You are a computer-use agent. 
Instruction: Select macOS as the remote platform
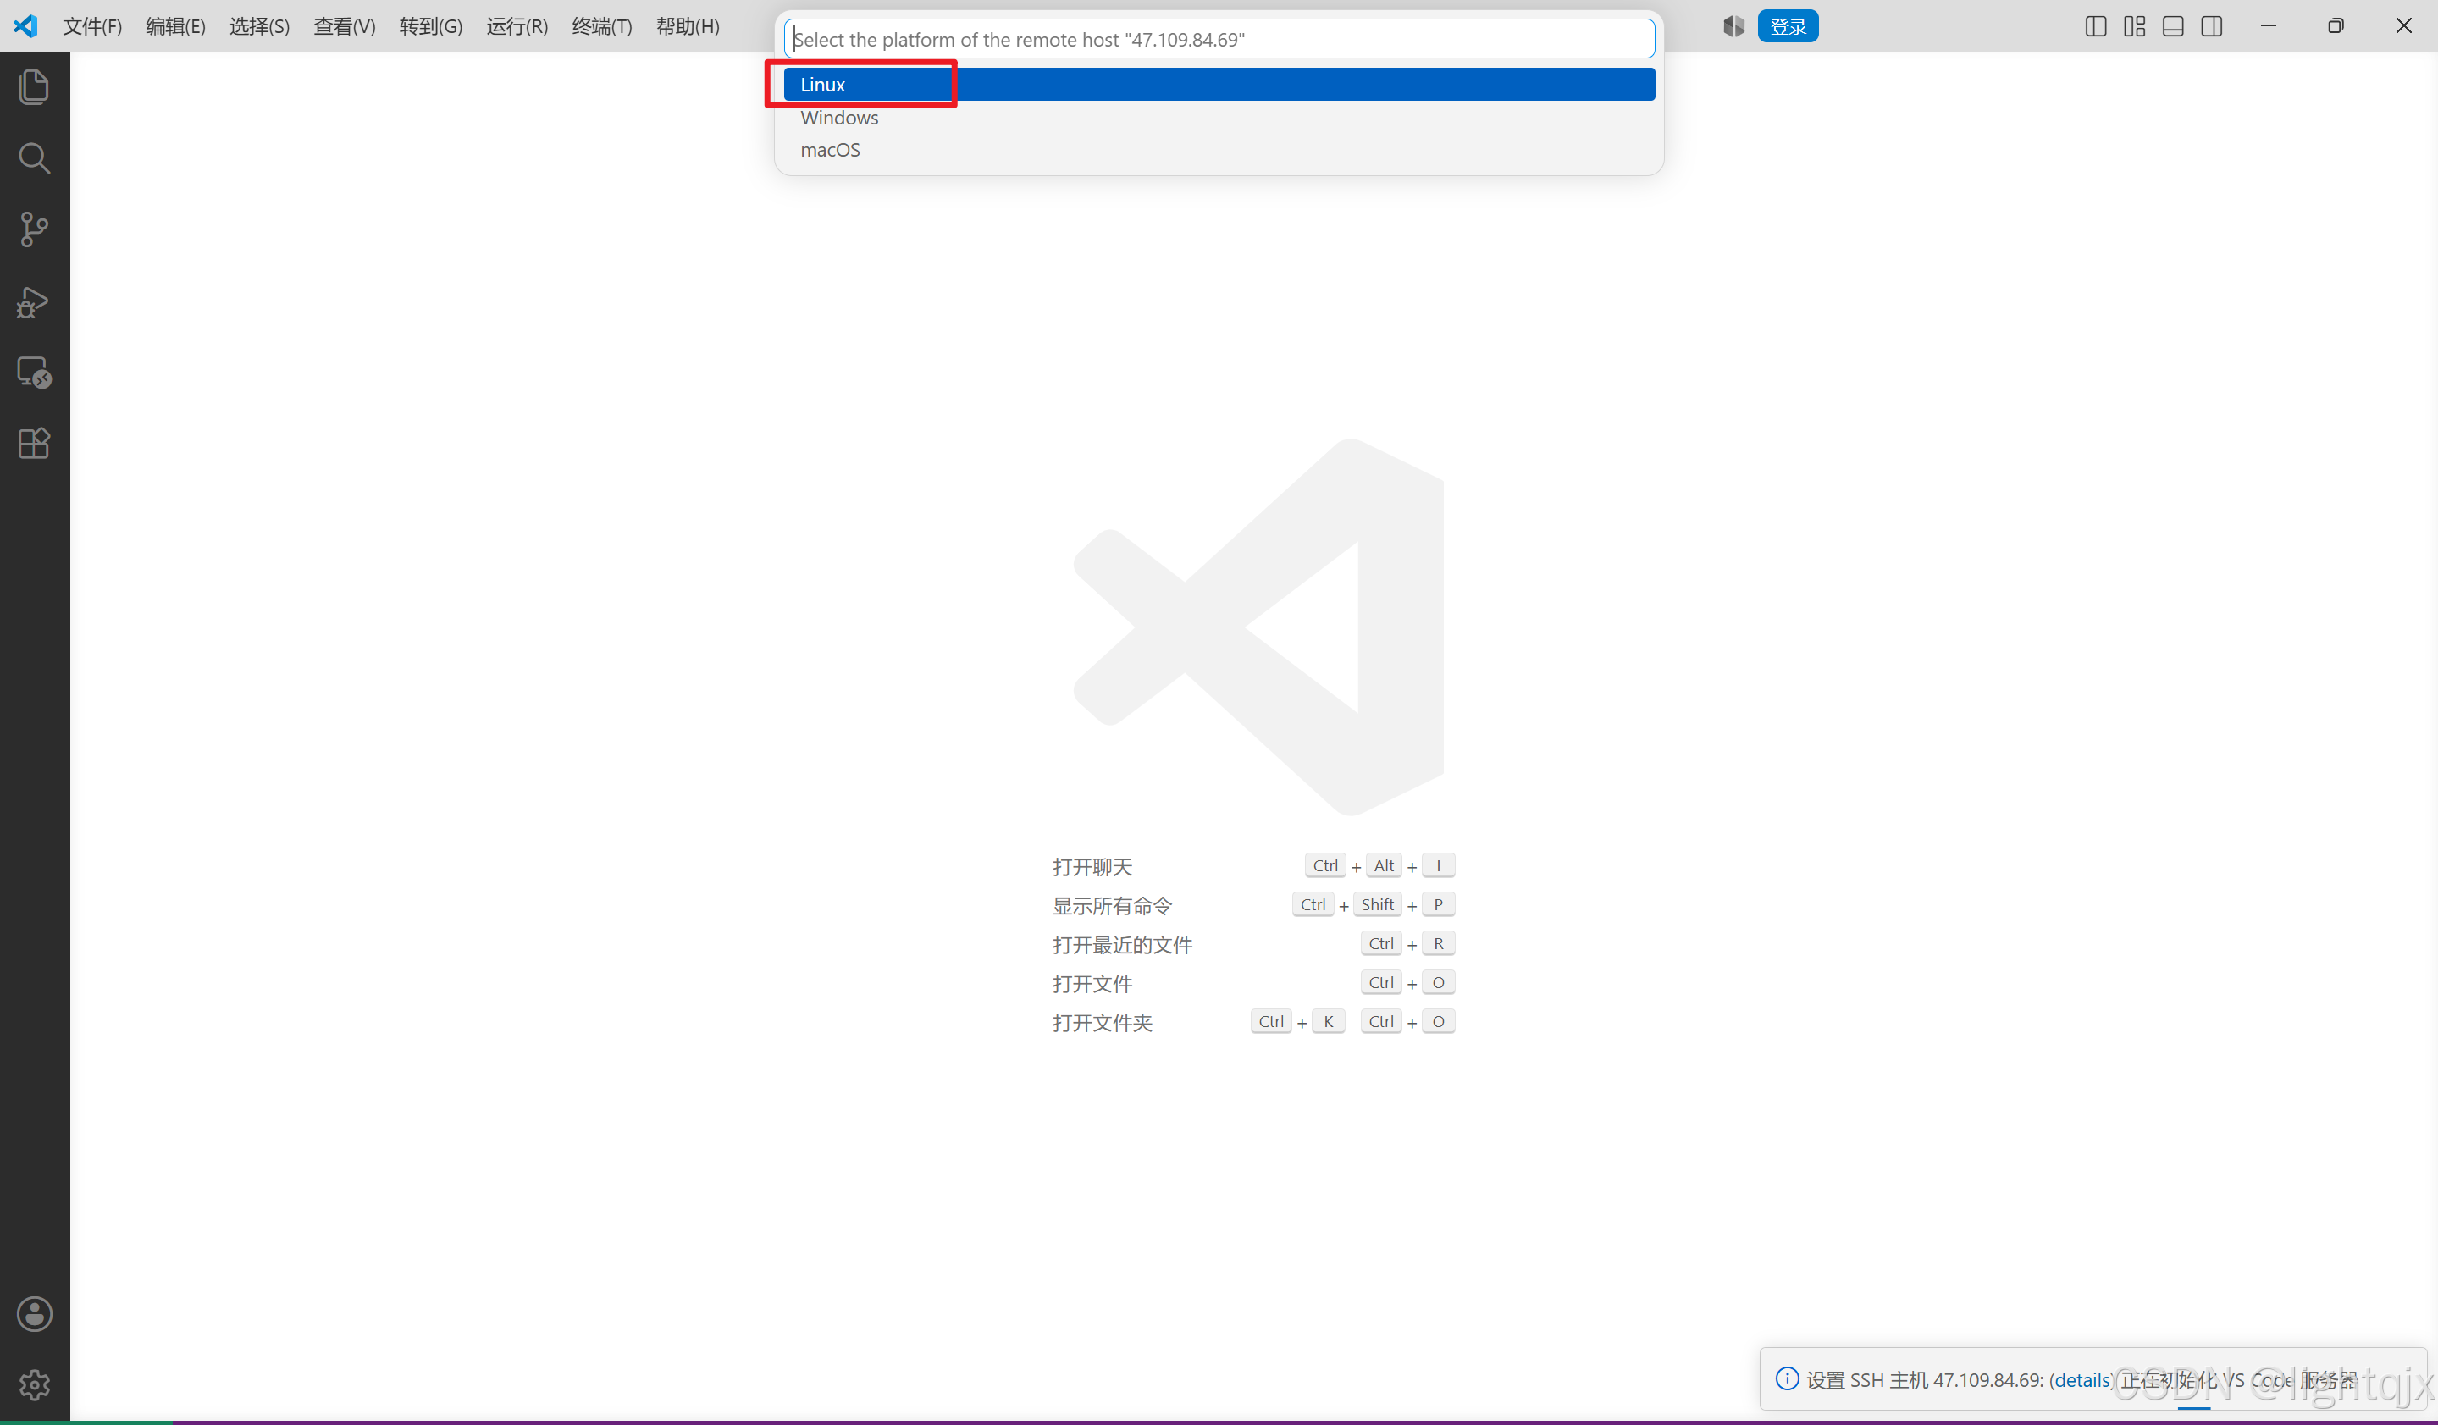1219,150
